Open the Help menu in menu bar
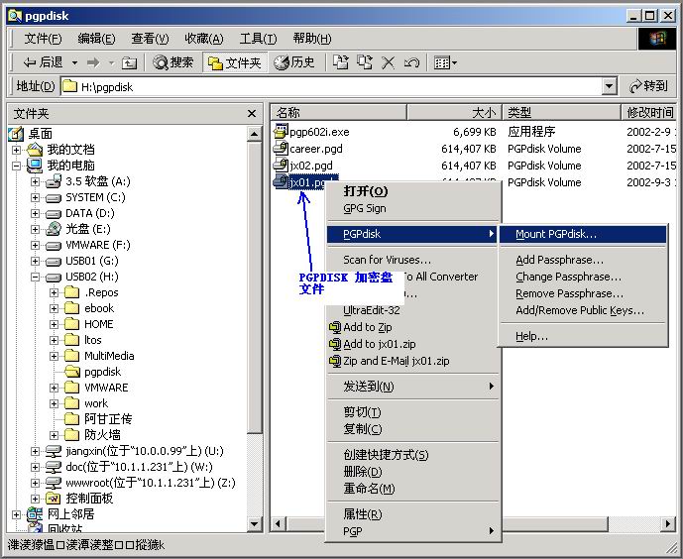This screenshot has height=559, width=683. 312,39
